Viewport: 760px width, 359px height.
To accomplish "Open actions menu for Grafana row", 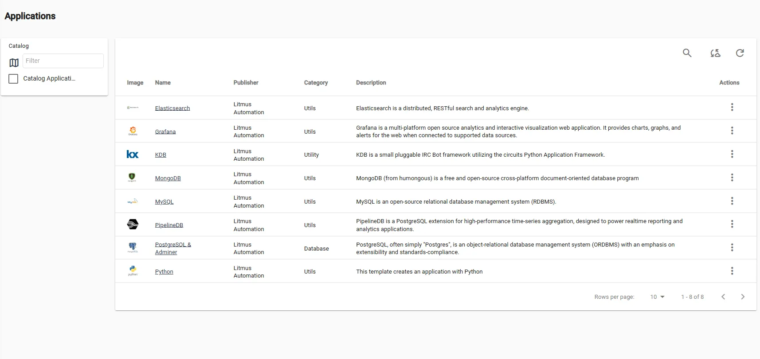I will tap(732, 131).
